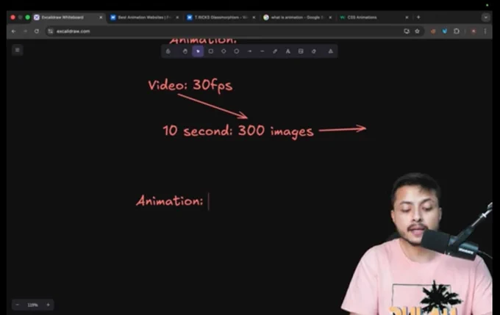View site information icon in address bar
The height and width of the screenshot is (315, 500).
(x=51, y=32)
